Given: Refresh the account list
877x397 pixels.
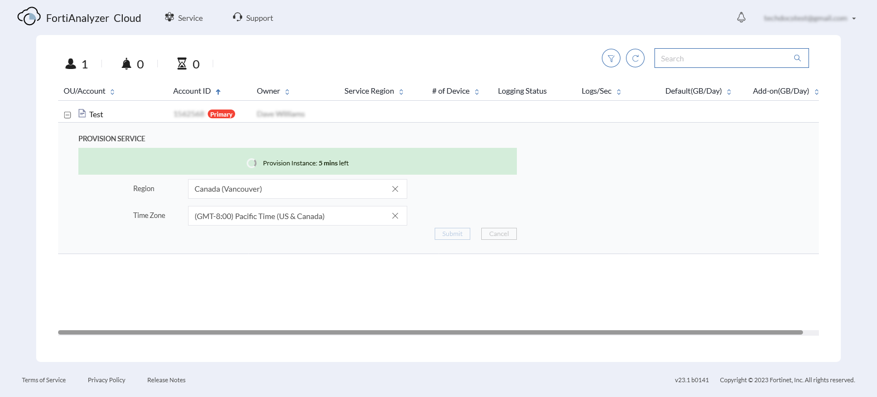Looking at the screenshot, I should pos(635,58).
